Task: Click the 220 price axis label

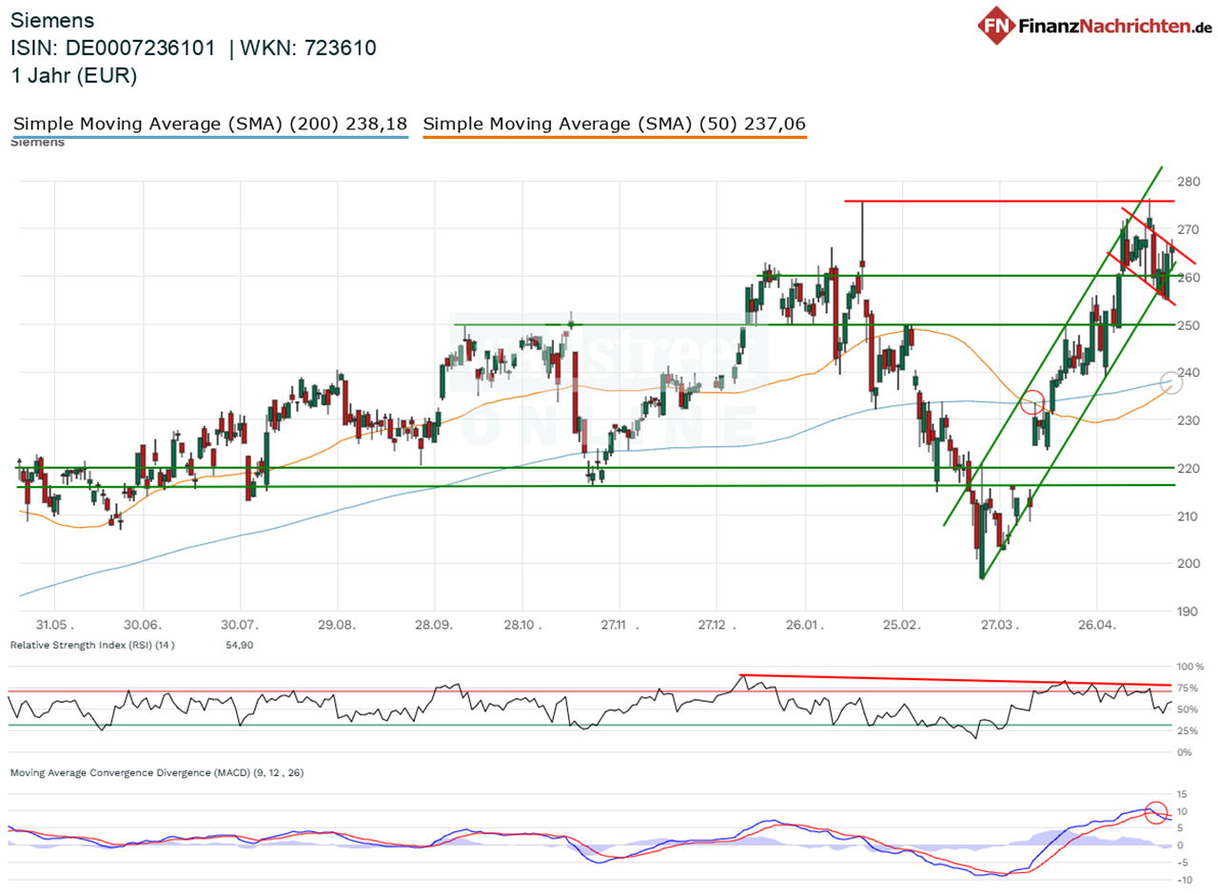Action: [x=1190, y=468]
